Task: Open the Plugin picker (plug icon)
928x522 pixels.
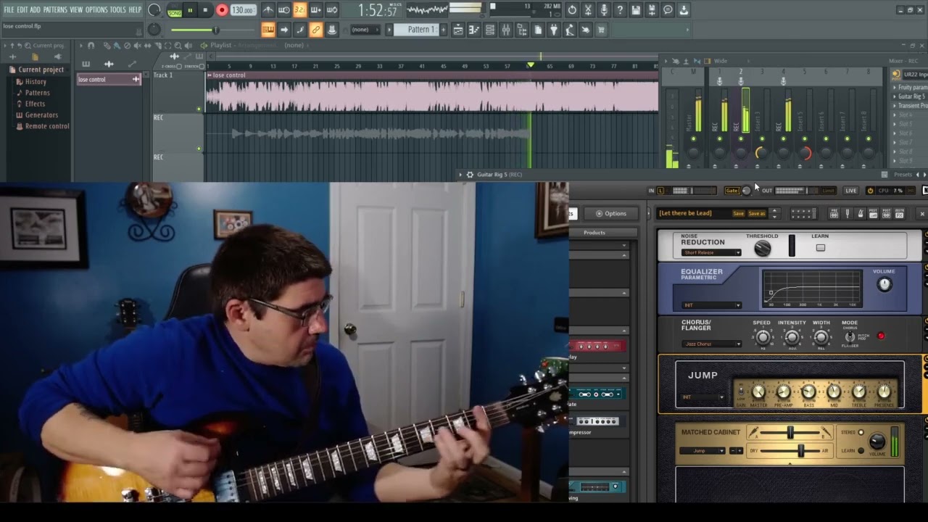Action: click(x=554, y=30)
